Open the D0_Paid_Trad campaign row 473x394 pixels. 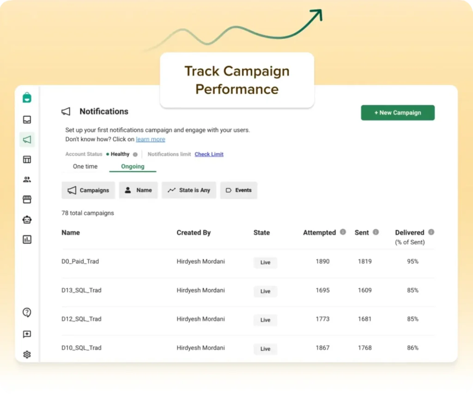coord(80,262)
